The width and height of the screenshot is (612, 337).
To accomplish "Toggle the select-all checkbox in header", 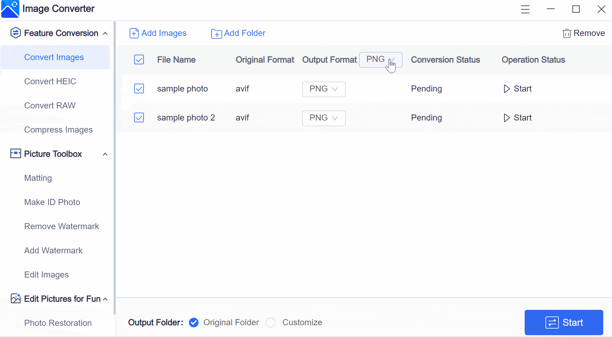I will (x=139, y=59).
